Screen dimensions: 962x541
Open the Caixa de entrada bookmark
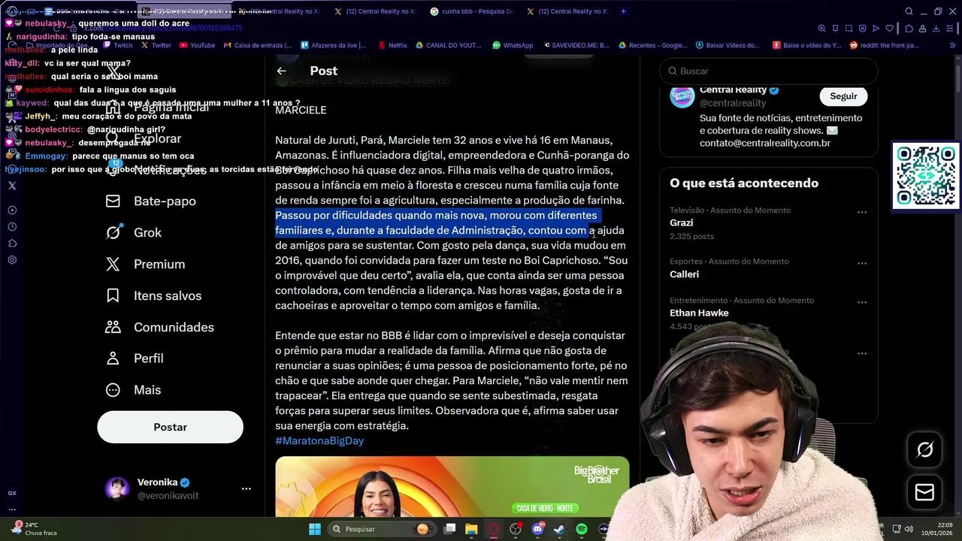click(258, 45)
